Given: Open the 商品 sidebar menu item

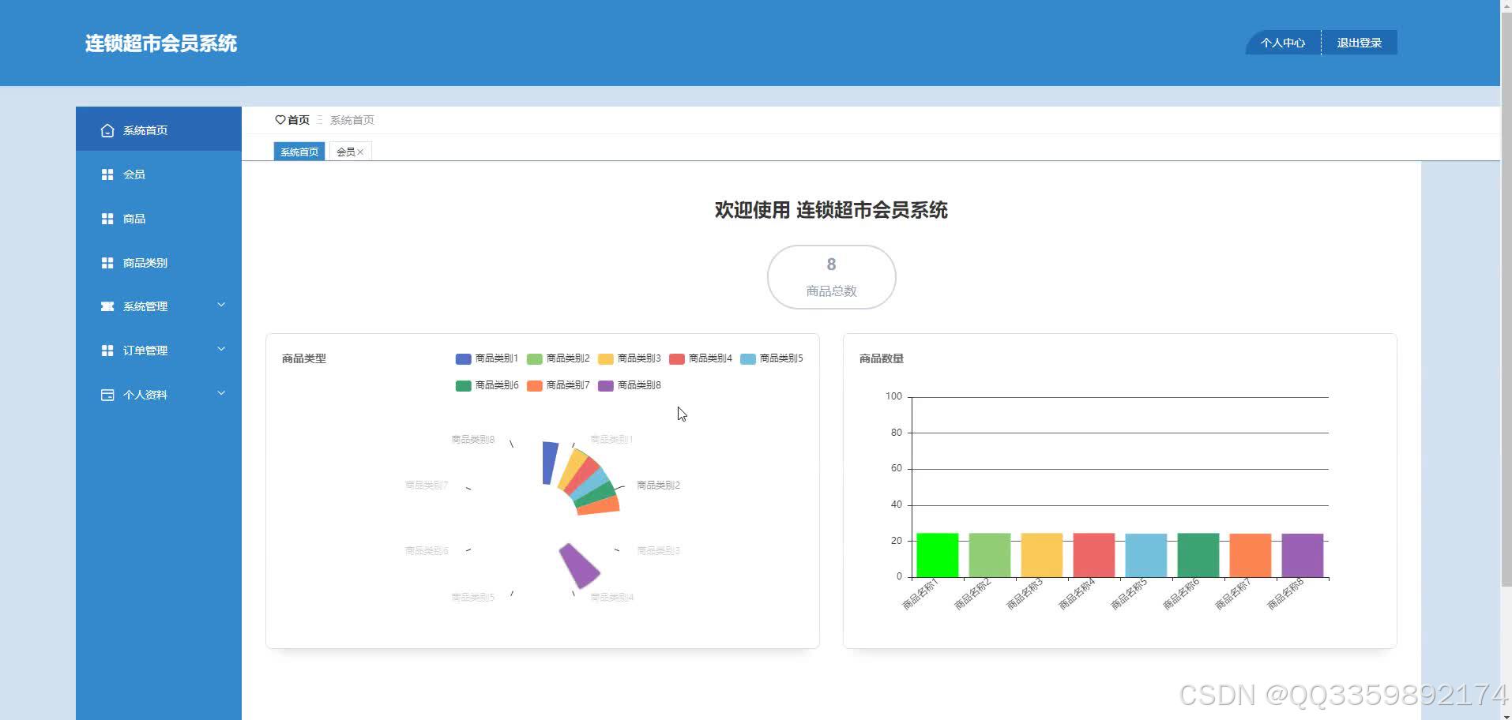Looking at the screenshot, I should click(159, 219).
